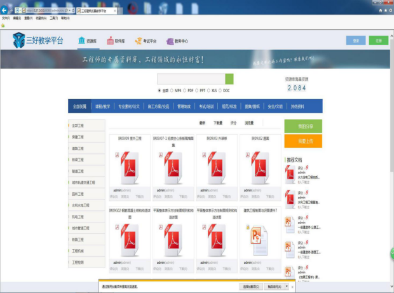Choose the DOC file type radio button
The height and width of the screenshot is (293, 394).
(221, 91)
